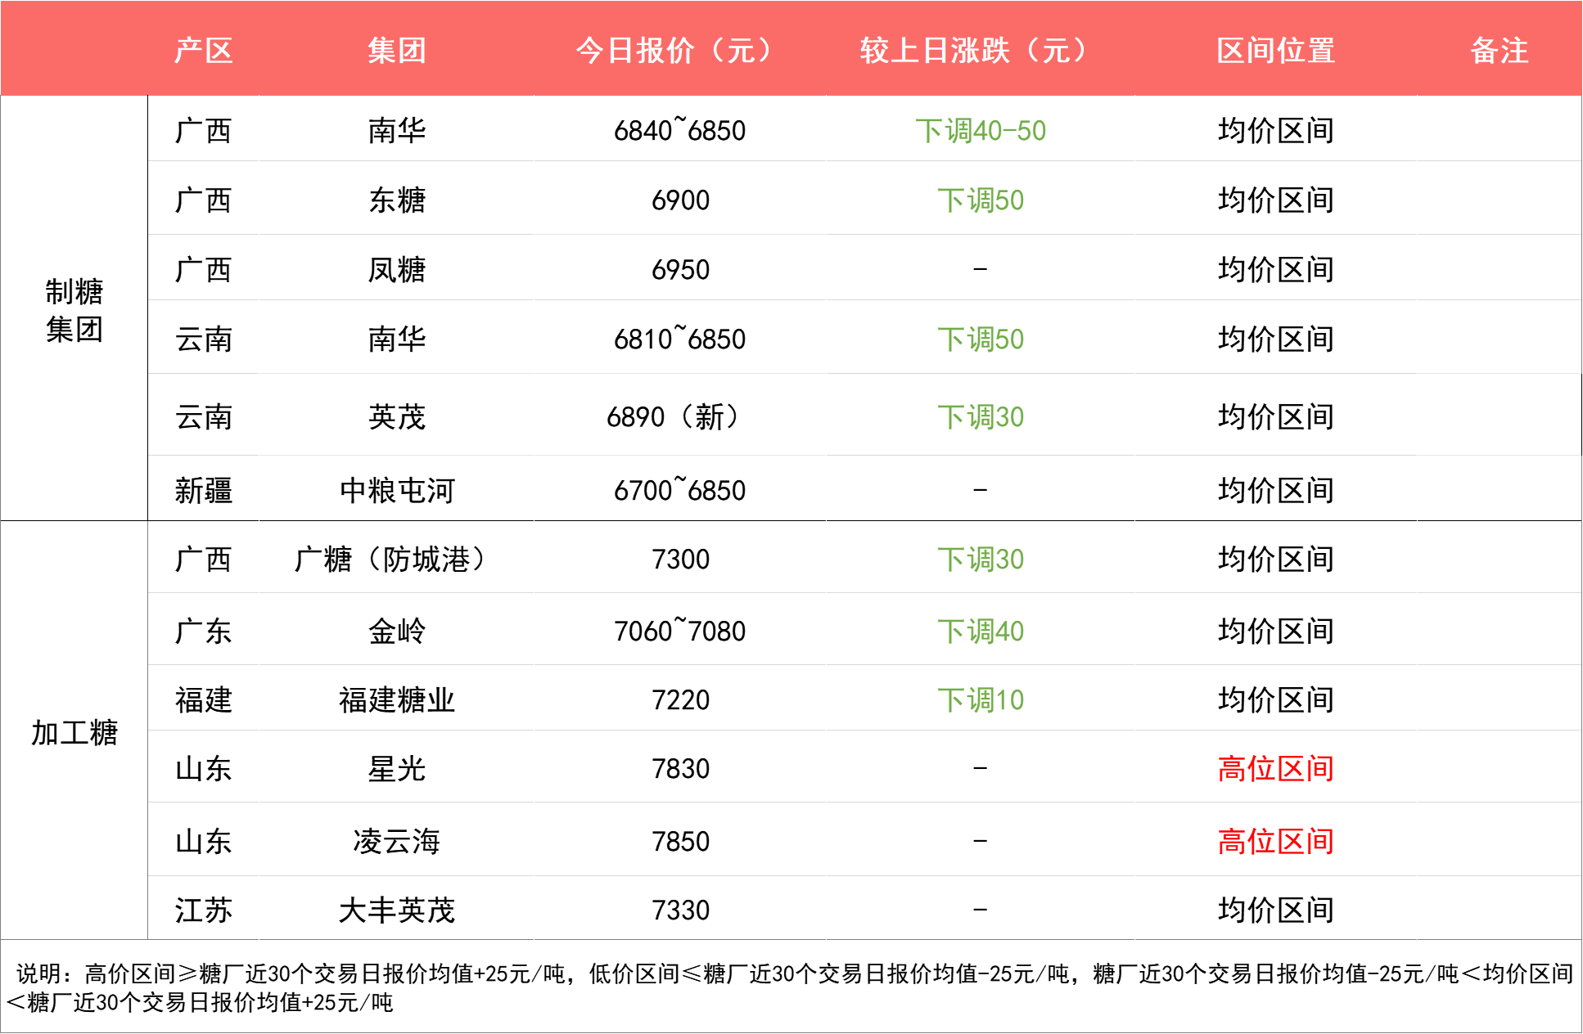Screen dimensions: 1583x1034
Task: Select the 加工糖 category cell
Action: coord(74,732)
